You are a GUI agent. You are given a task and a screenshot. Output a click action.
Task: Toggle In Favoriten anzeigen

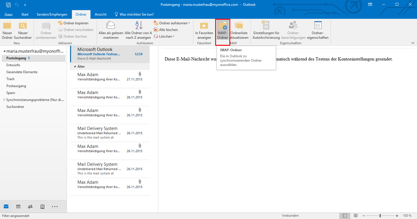pyautogui.click(x=204, y=30)
